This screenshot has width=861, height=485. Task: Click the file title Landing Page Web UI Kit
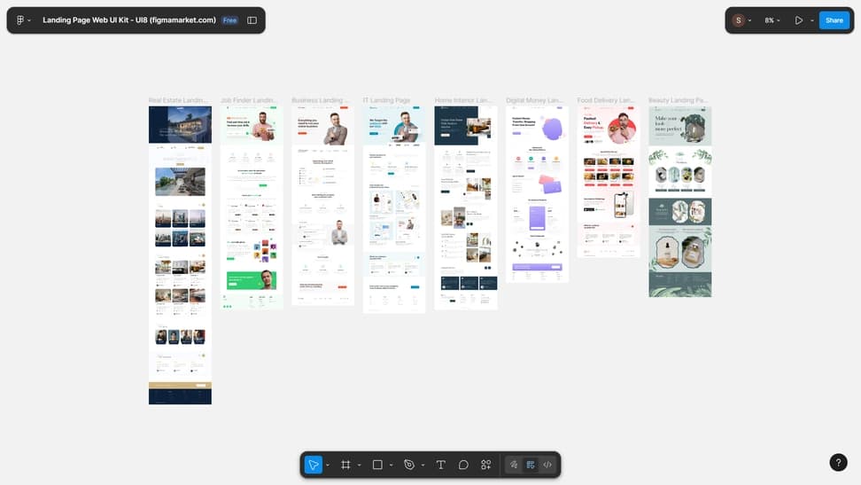tap(129, 20)
